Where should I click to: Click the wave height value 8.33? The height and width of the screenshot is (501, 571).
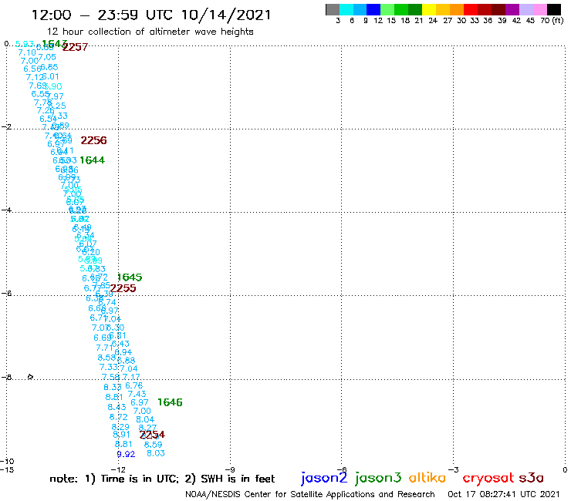pyautogui.click(x=112, y=387)
